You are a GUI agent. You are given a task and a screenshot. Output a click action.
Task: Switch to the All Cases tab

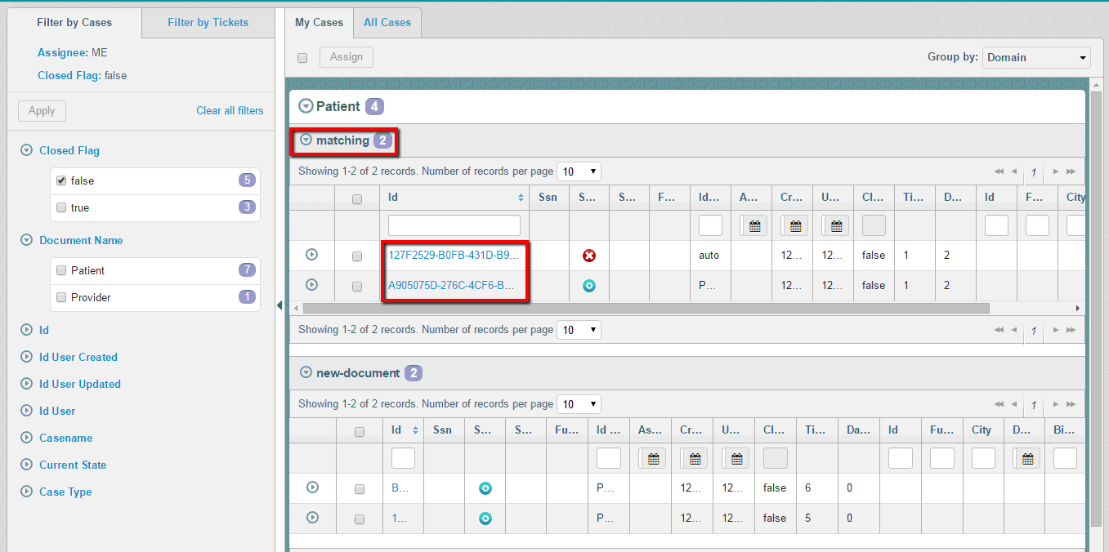[x=387, y=22]
